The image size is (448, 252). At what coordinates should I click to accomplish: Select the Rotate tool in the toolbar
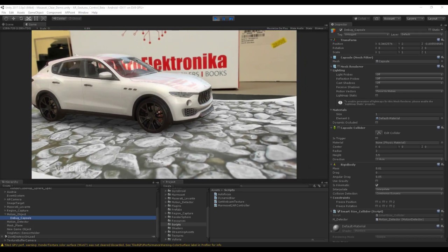pos(21,19)
